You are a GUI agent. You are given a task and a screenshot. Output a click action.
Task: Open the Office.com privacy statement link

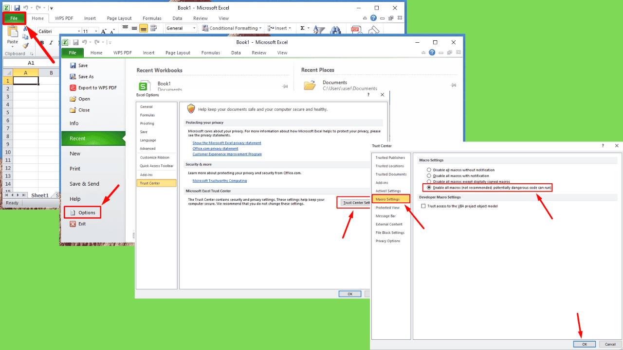click(215, 148)
